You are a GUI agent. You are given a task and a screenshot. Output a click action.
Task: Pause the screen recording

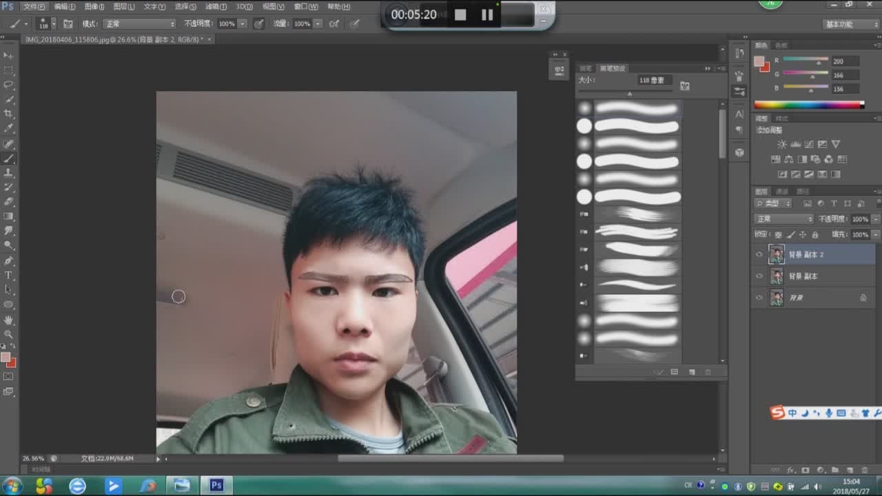487,14
